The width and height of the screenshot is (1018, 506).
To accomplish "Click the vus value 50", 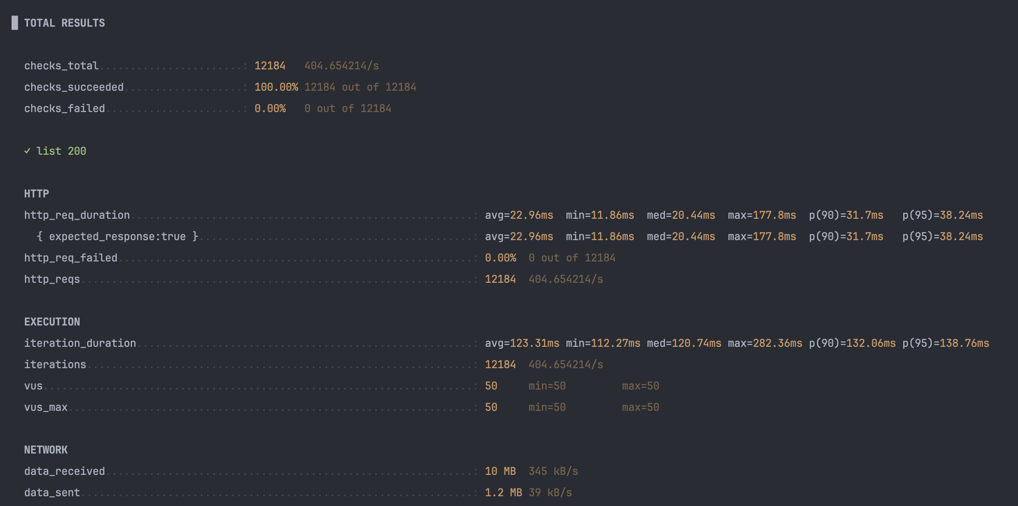I will pos(491,386).
